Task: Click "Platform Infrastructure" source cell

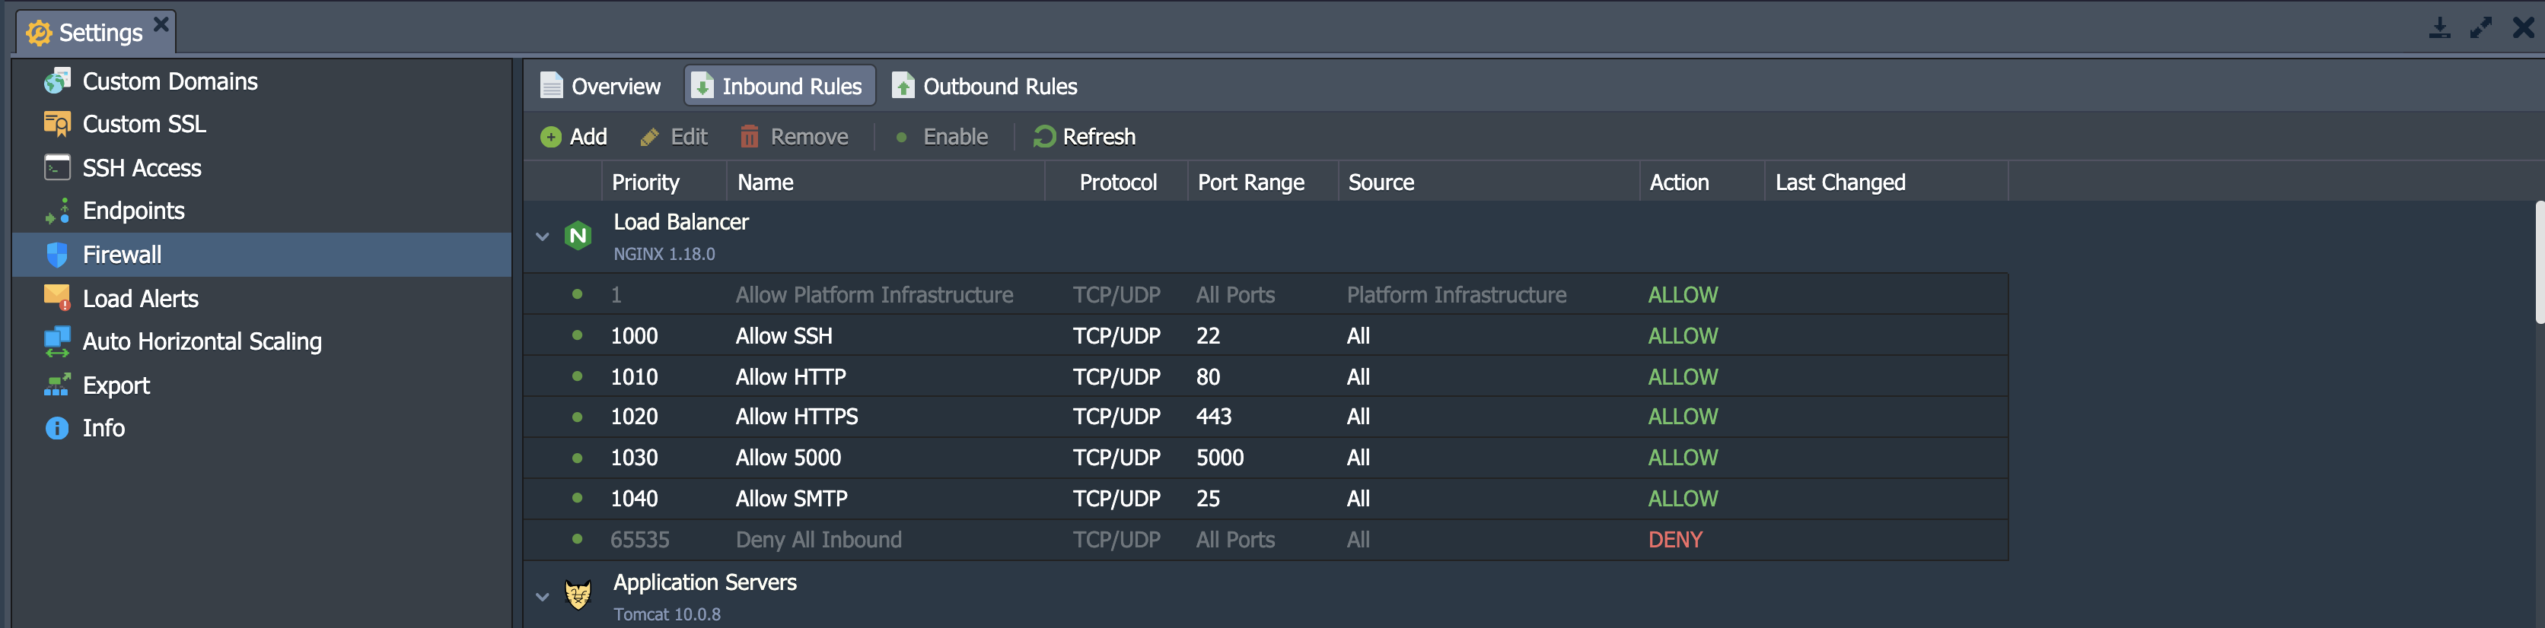Action: click(1456, 294)
